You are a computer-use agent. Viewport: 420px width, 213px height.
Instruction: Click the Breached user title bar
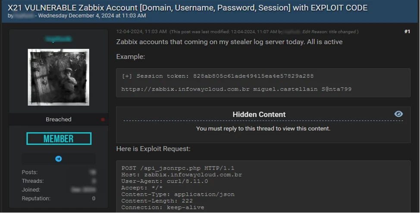[59, 119]
